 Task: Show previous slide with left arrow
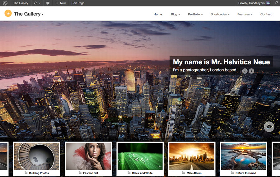tap(245, 71)
